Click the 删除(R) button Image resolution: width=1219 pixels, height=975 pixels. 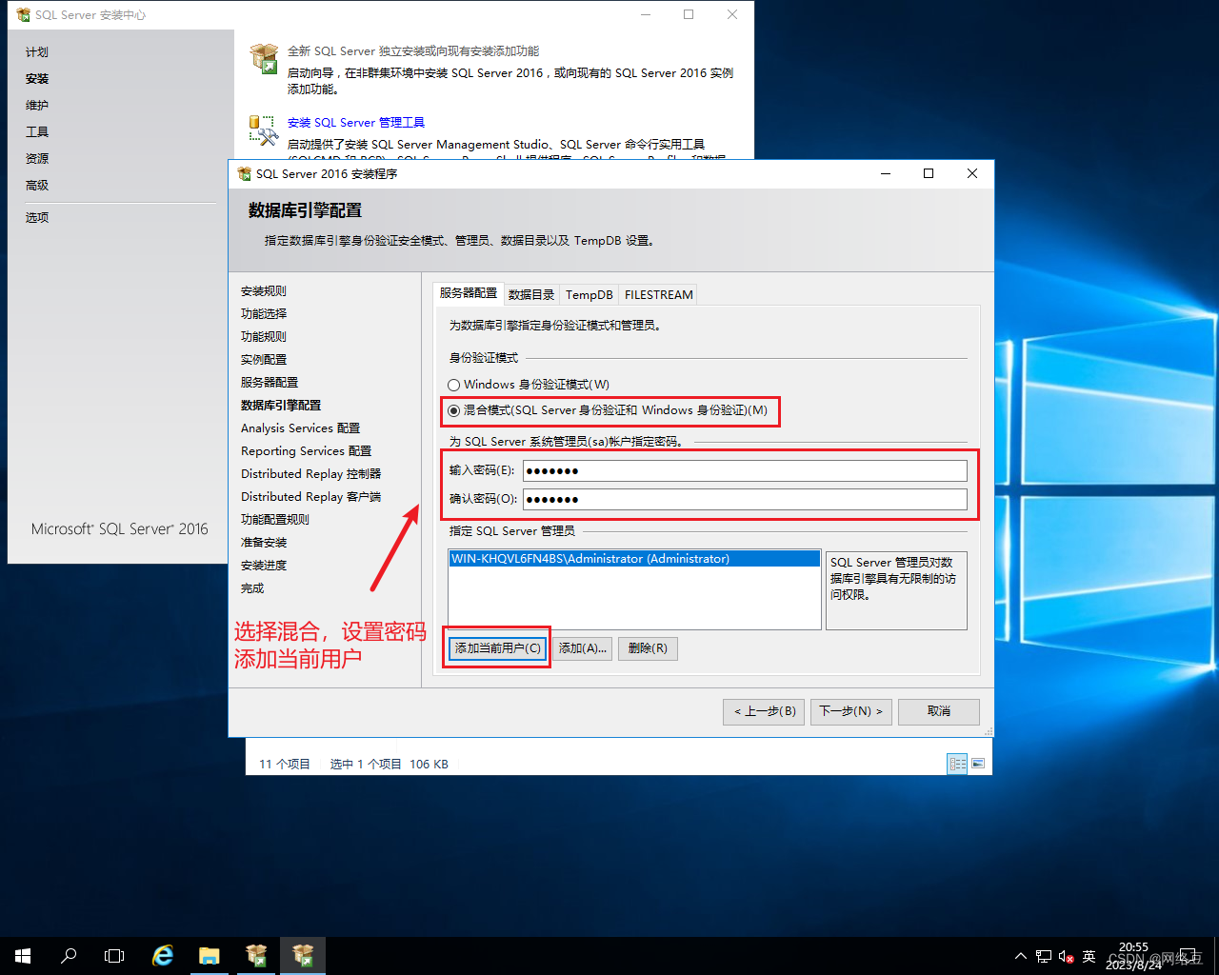coord(648,648)
